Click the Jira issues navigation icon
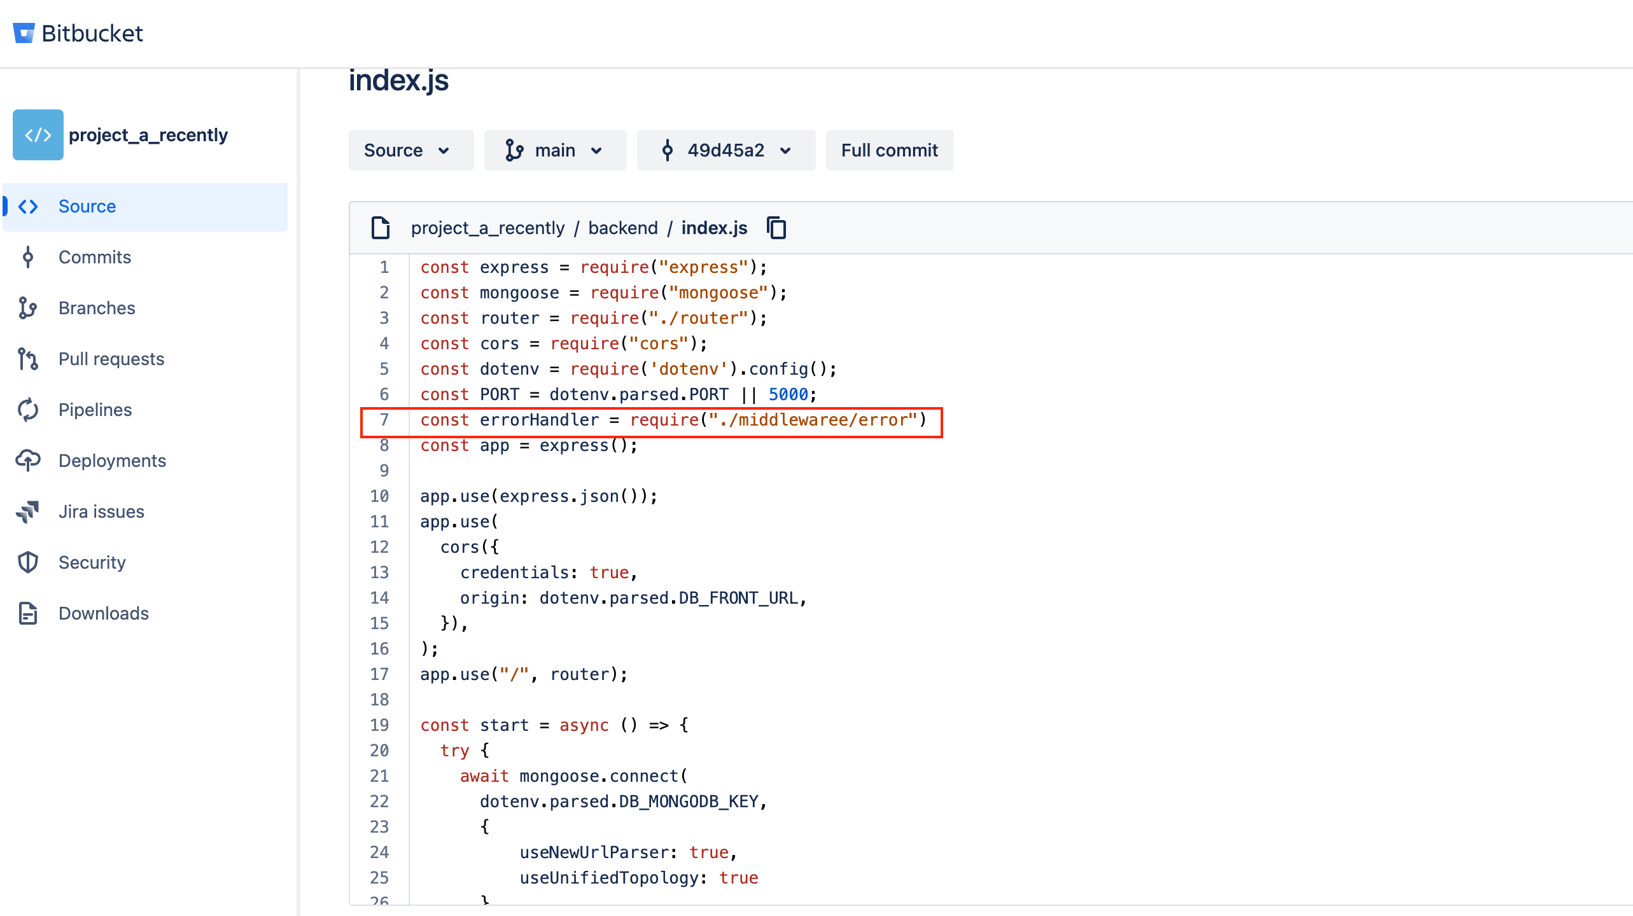The height and width of the screenshot is (916, 1633). coord(31,511)
